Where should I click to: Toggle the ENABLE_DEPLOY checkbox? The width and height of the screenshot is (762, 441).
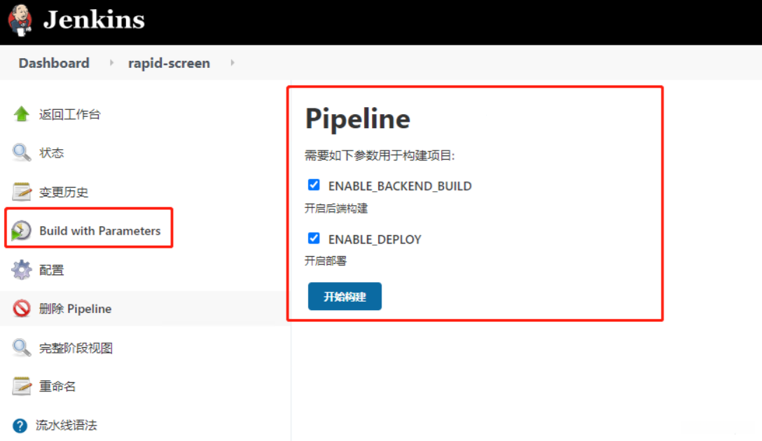[314, 239]
